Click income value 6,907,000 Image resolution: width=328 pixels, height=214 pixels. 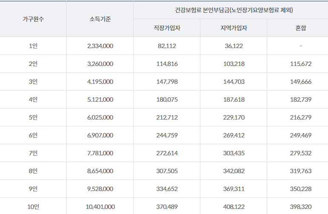click(x=100, y=135)
